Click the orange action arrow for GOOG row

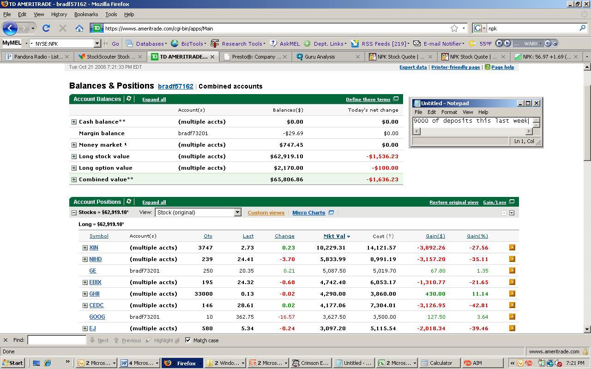512,317
